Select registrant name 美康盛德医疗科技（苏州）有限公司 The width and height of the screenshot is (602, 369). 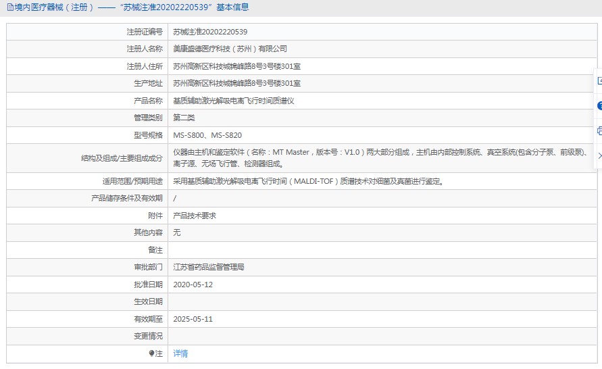click(230, 49)
